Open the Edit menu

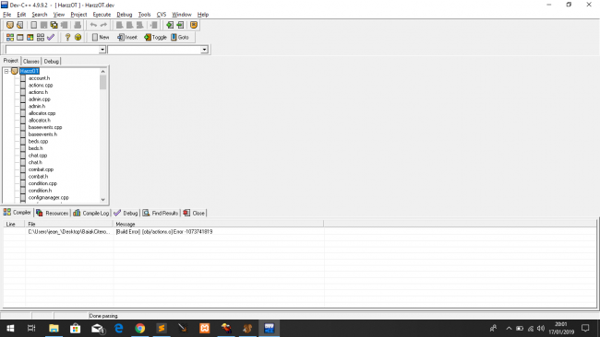pos(21,15)
